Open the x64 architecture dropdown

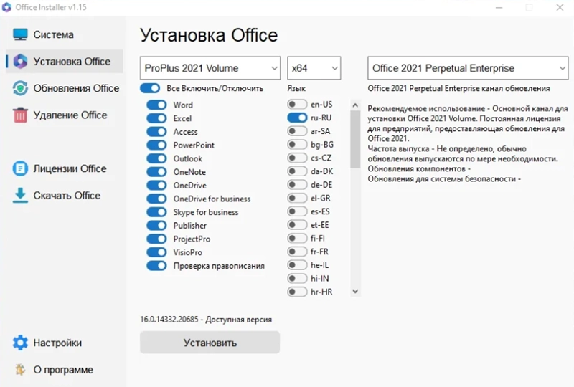click(314, 68)
